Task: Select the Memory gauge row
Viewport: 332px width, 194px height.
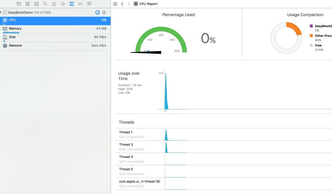Action: point(55,29)
